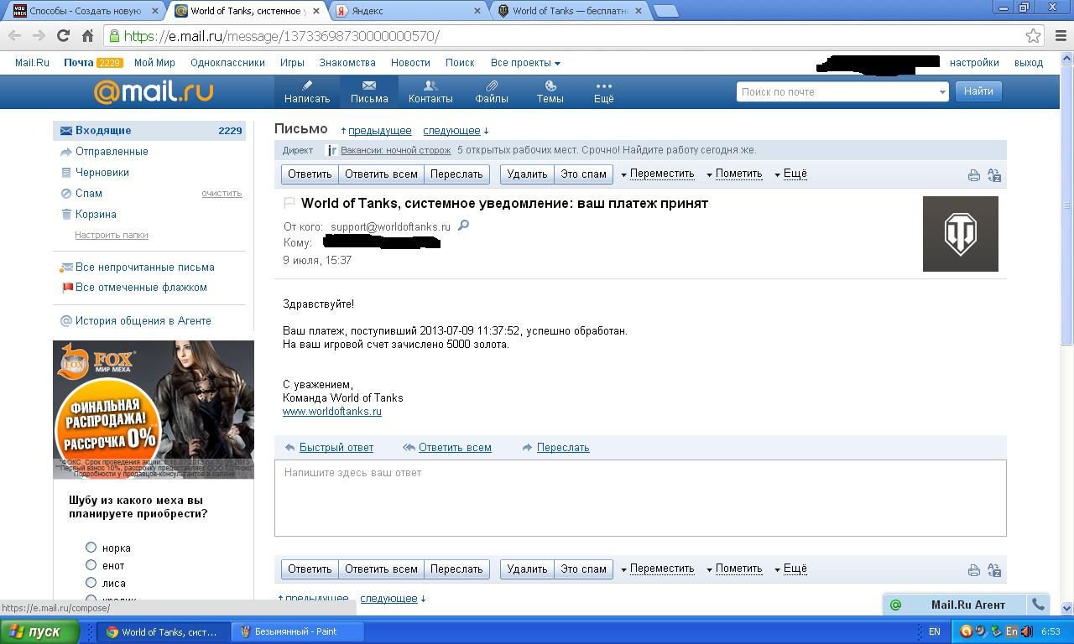This screenshot has width=1074, height=644.
Task: Click the Быстрый ответ link
Action: pyautogui.click(x=336, y=448)
